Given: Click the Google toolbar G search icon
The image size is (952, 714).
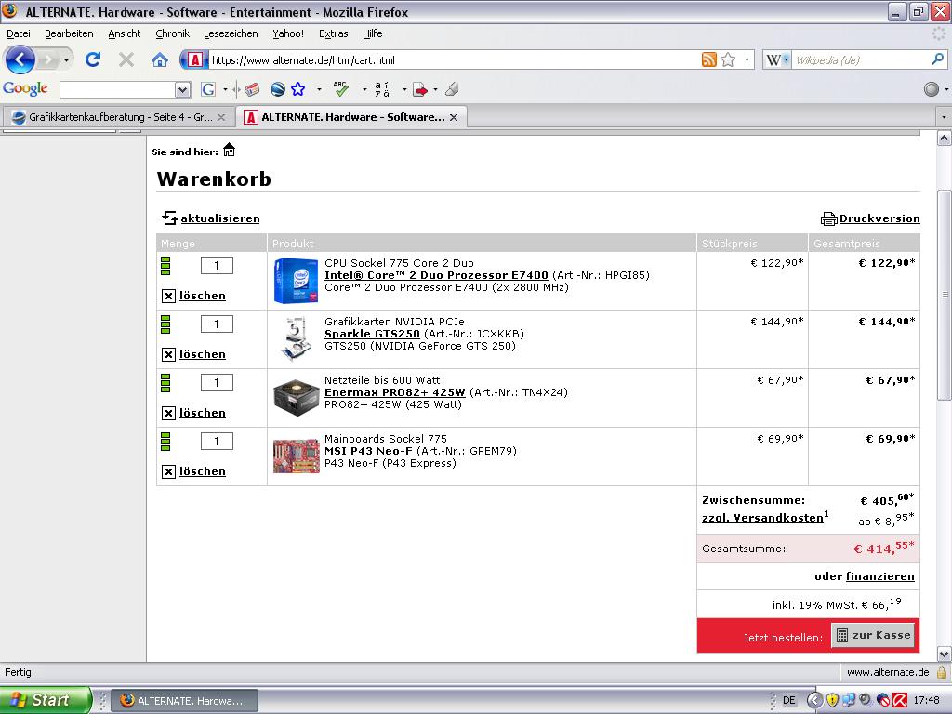Looking at the screenshot, I should click(x=208, y=90).
